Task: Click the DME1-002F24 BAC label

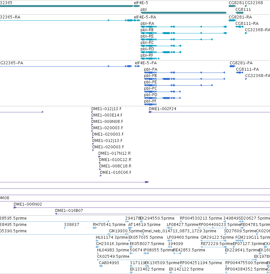Action: point(162,109)
